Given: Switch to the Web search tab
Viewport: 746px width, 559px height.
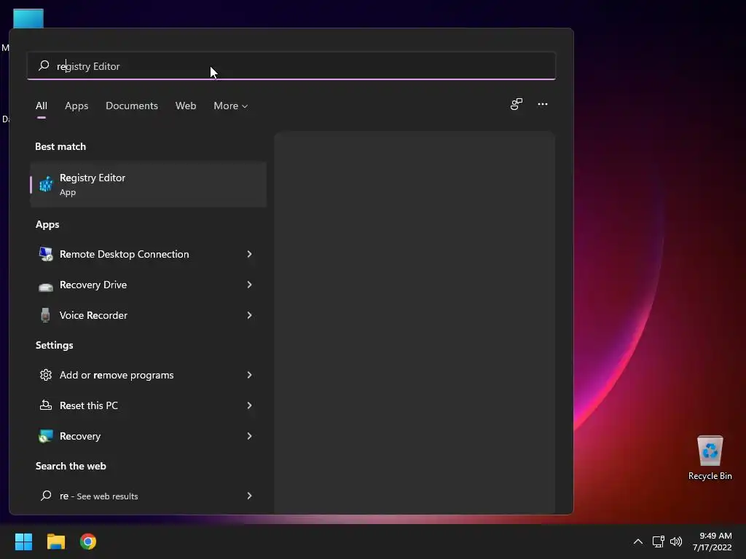Looking at the screenshot, I should [186, 106].
